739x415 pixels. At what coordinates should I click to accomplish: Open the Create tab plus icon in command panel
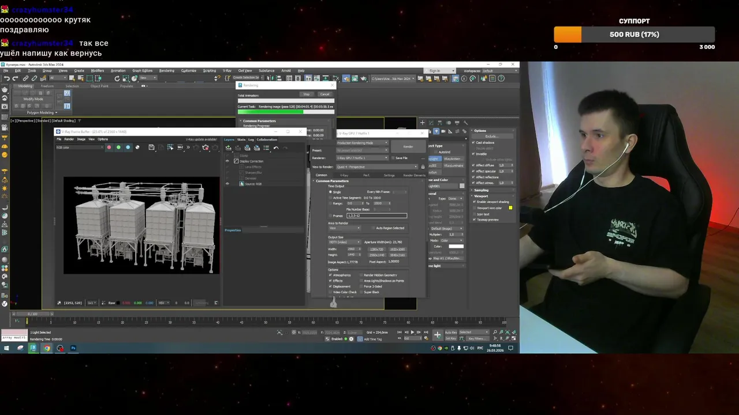[x=422, y=123]
